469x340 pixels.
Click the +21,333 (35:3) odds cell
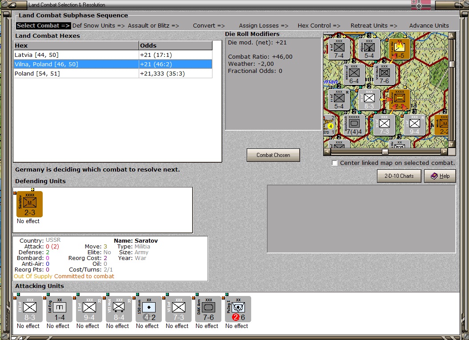pos(176,74)
